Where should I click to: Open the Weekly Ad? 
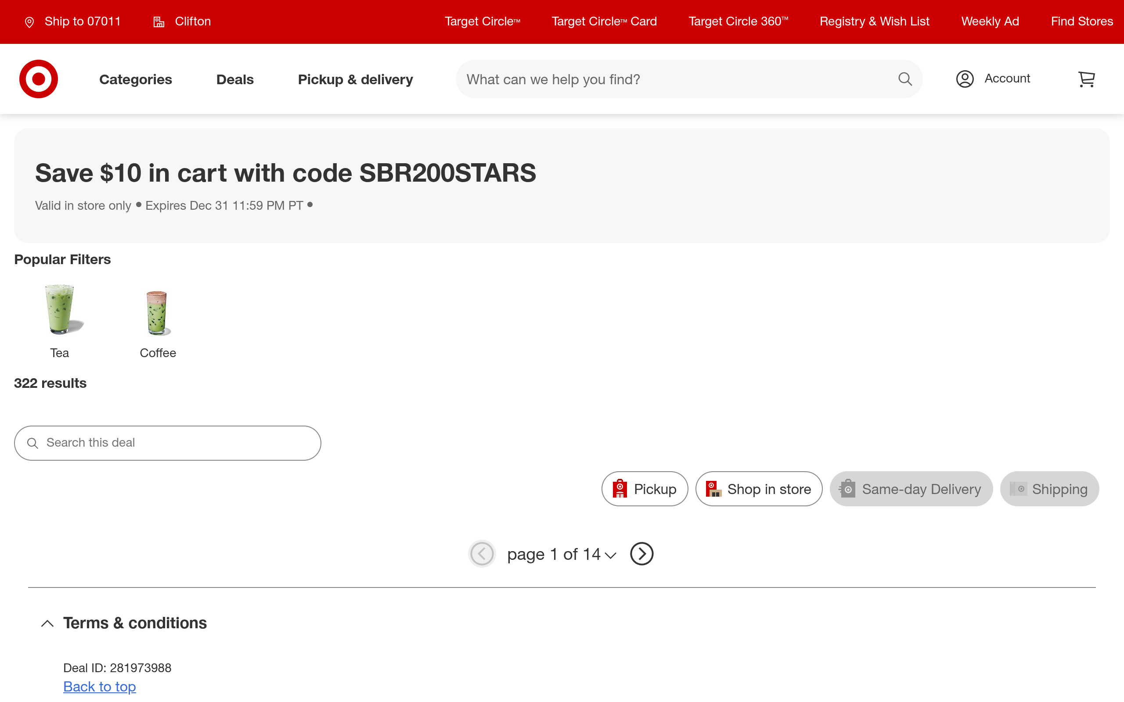(990, 21)
